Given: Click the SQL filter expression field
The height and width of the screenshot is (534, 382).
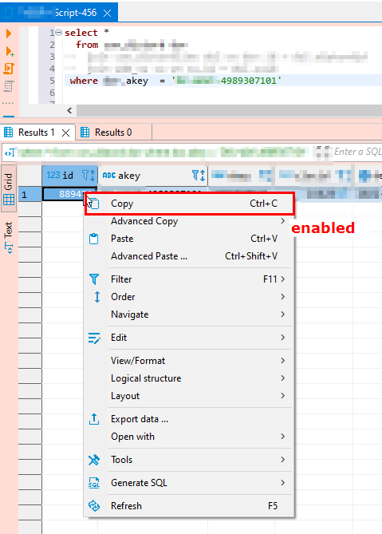Looking at the screenshot, I should (x=357, y=152).
